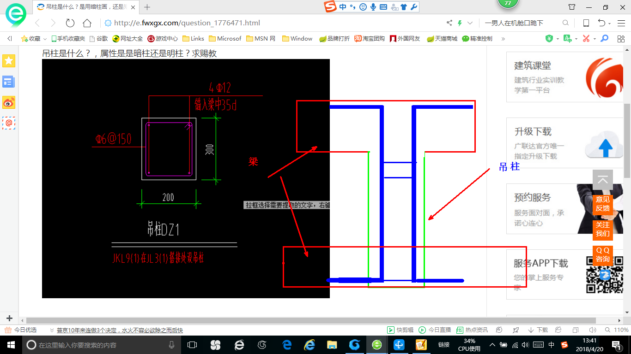Add a sidebar app with the plus icon
This screenshot has width=631, height=354.
point(9,319)
